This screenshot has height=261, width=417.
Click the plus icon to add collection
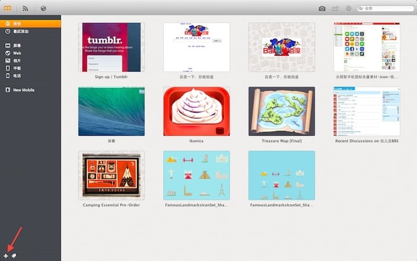6,256
